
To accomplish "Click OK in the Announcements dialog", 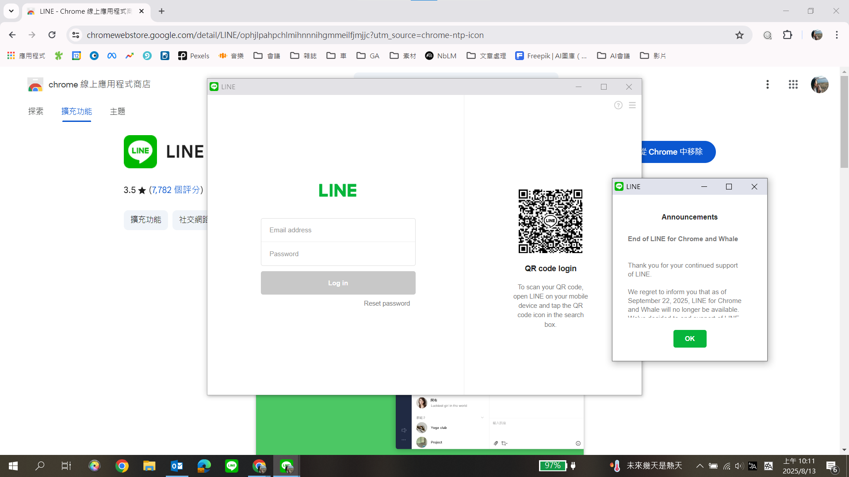I will coord(689,339).
